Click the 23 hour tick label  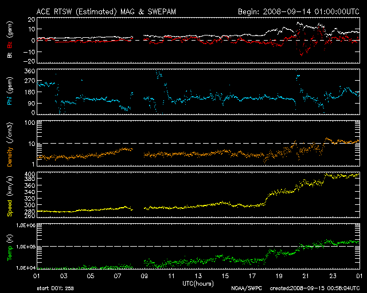point(333,276)
